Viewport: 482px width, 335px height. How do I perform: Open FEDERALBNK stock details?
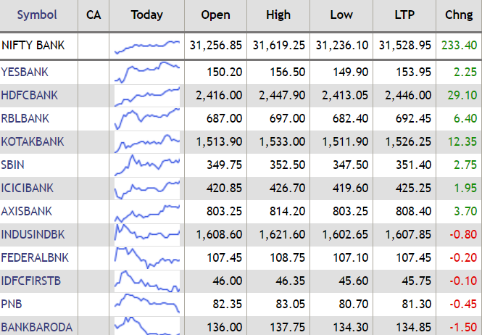click(x=33, y=257)
